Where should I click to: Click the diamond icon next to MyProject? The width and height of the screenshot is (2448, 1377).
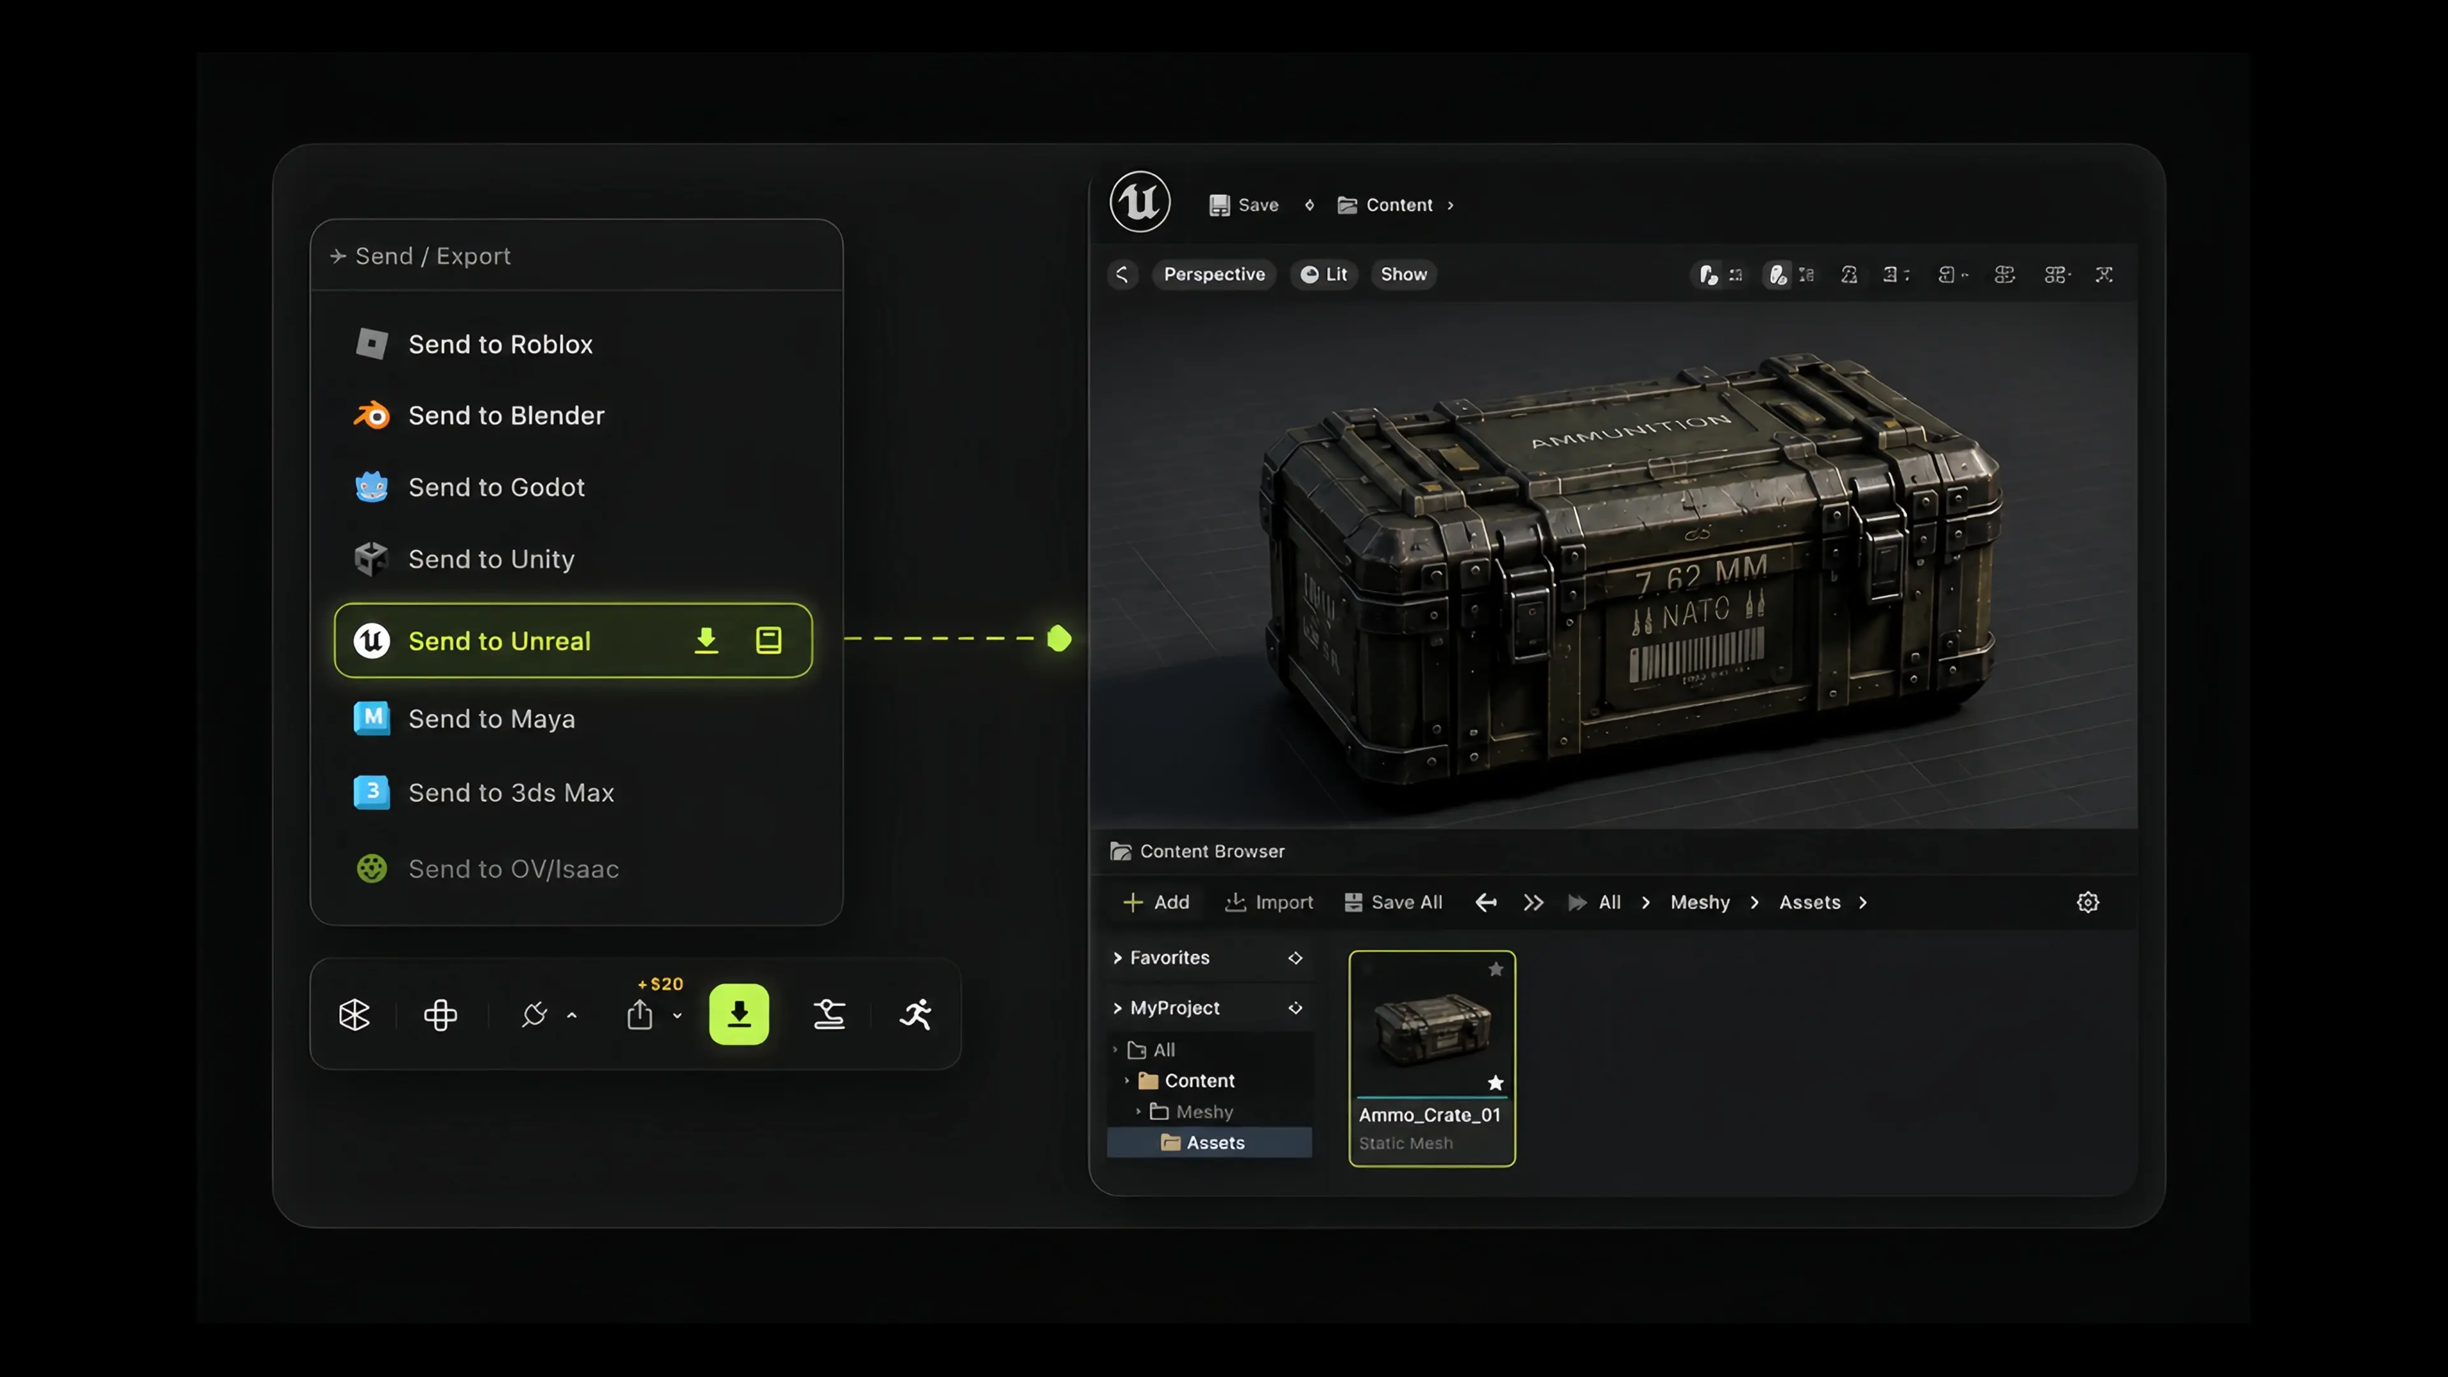point(1295,1009)
